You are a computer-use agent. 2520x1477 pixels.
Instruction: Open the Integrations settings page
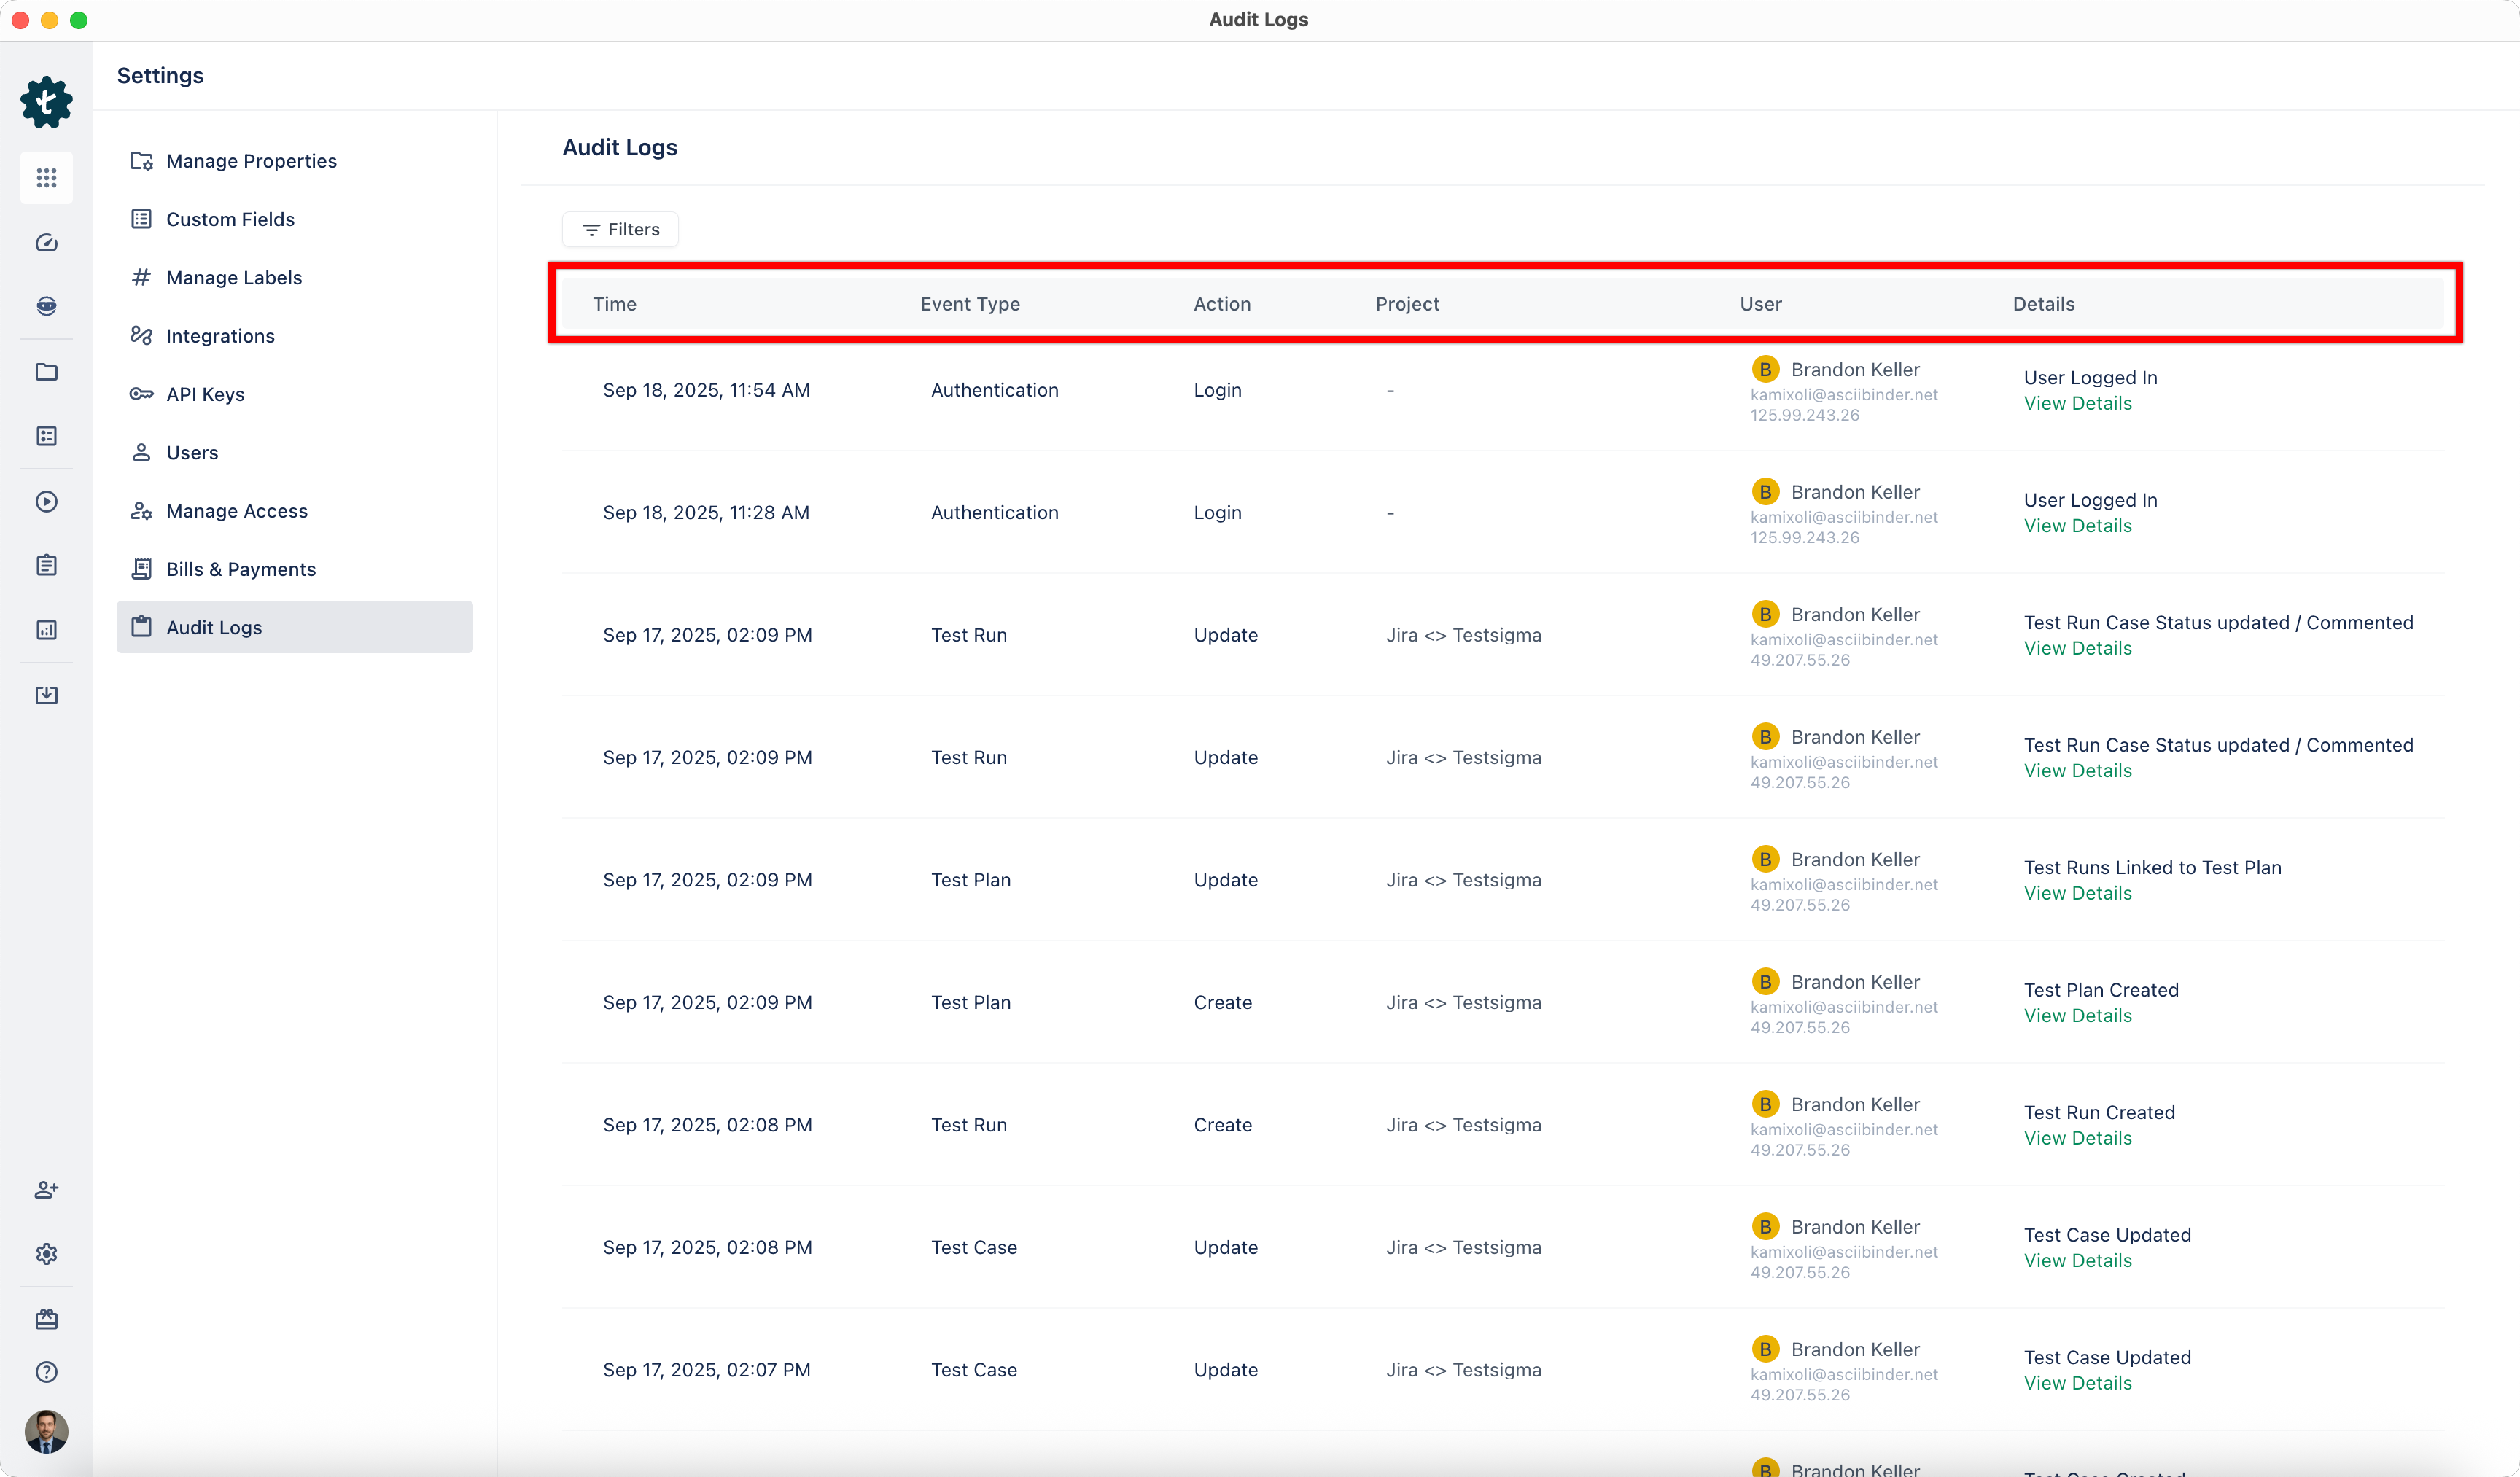click(220, 336)
